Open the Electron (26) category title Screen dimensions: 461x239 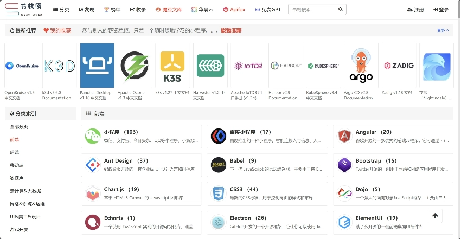point(248,218)
